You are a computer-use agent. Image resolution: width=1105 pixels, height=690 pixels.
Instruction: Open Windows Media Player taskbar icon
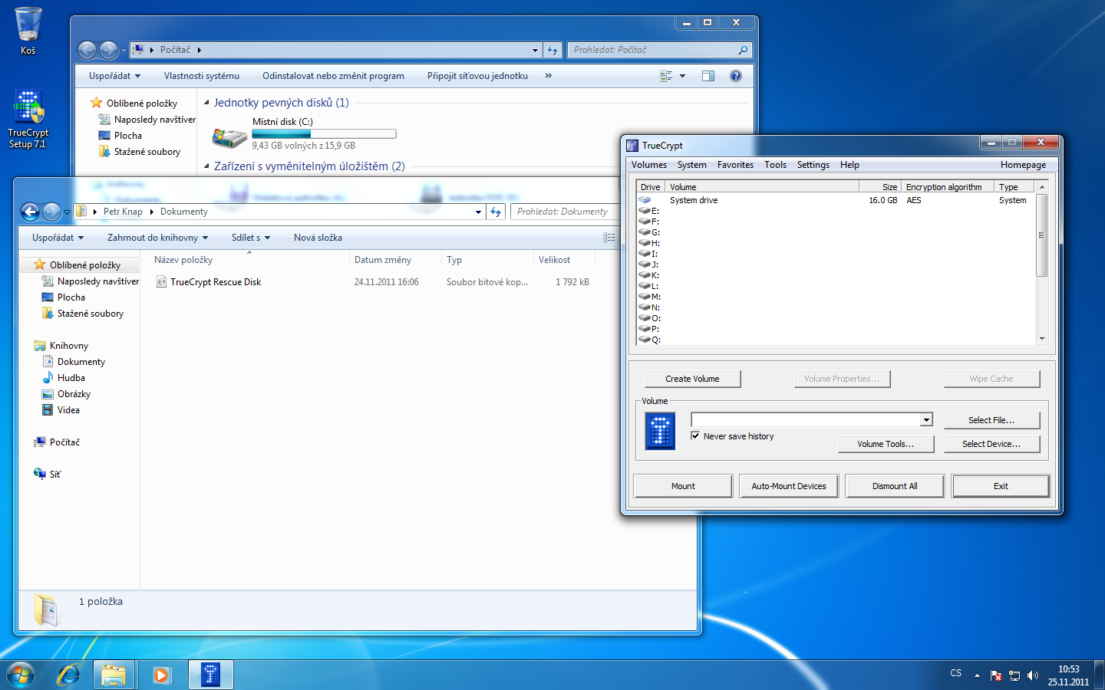pos(161,675)
